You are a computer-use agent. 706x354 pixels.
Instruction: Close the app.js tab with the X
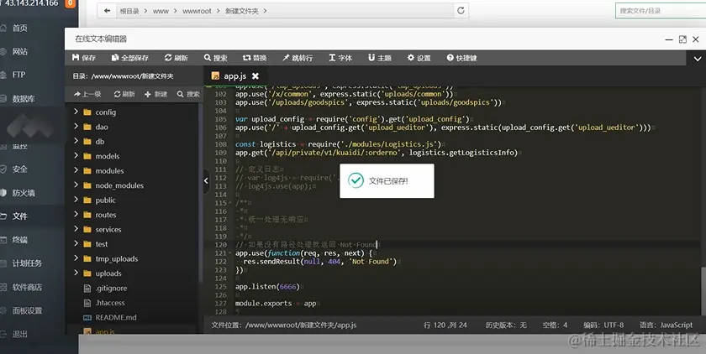256,76
